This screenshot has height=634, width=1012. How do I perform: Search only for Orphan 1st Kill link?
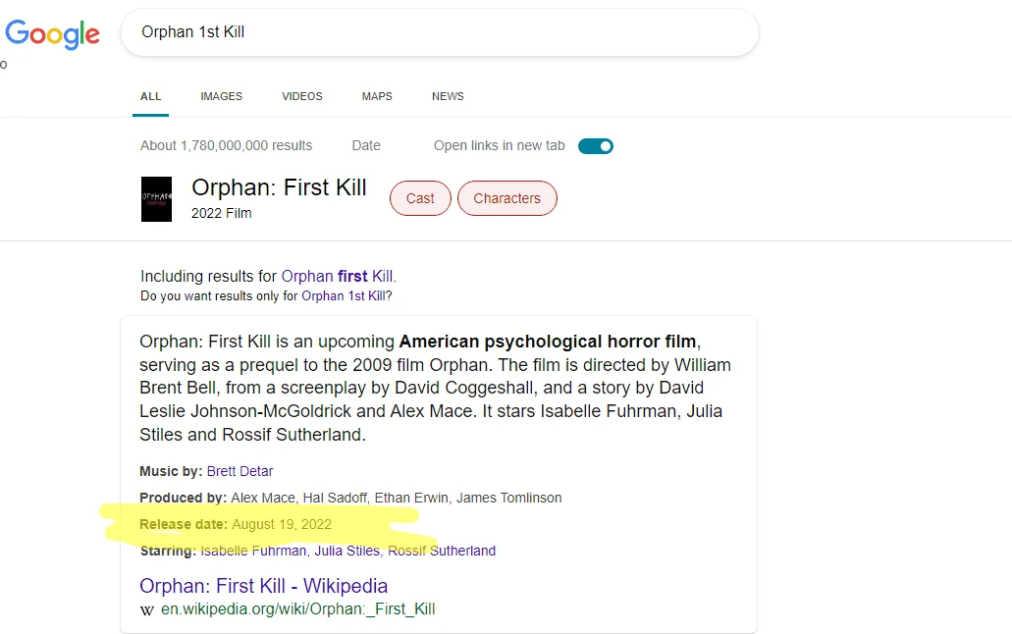pyautogui.click(x=344, y=296)
